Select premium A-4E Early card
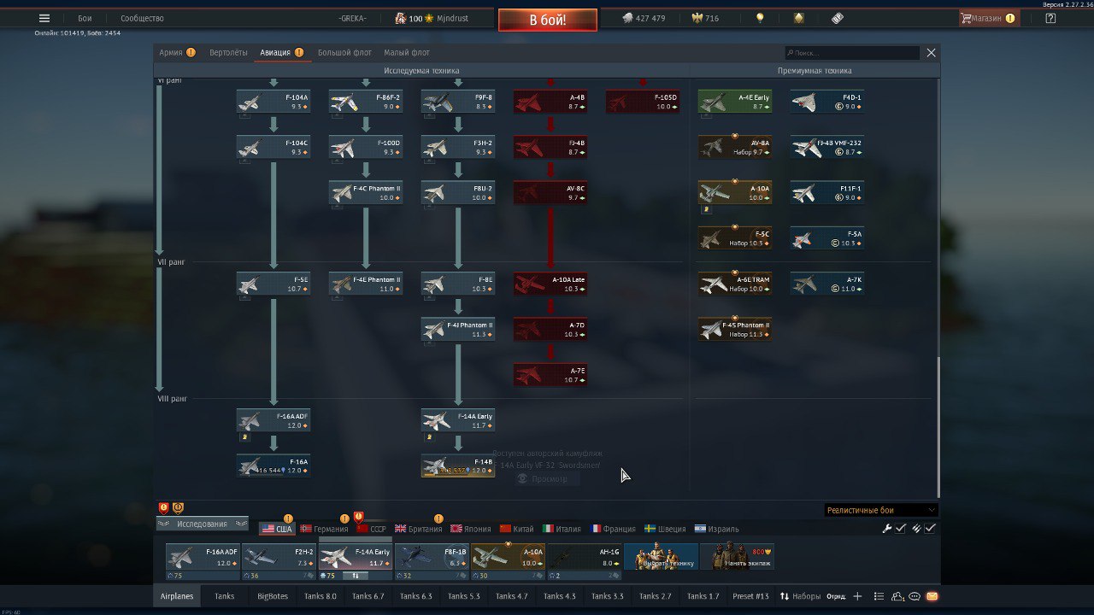 tap(735, 102)
